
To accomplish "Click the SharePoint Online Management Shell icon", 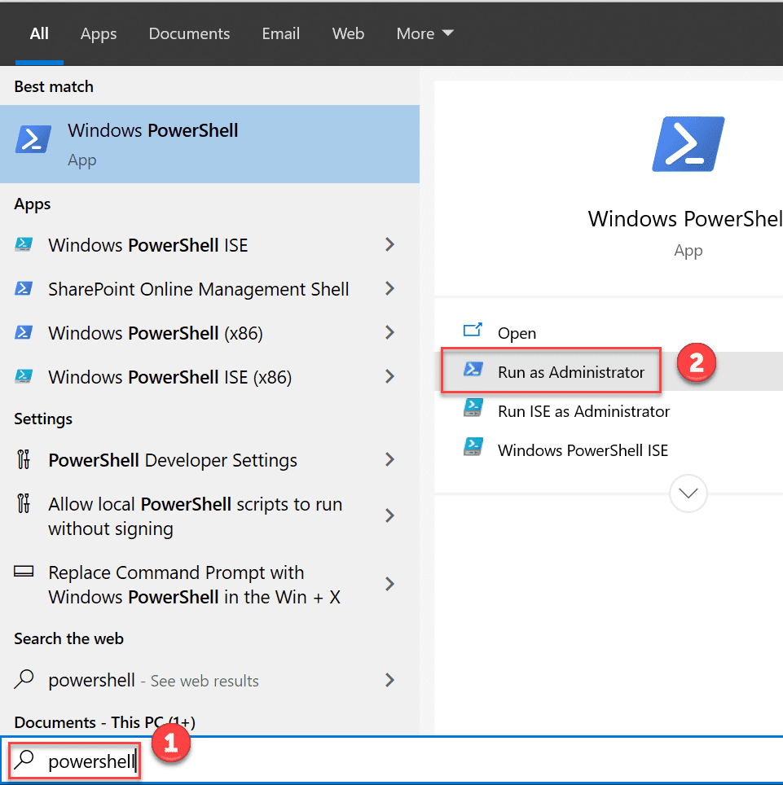I will point(24,289).
